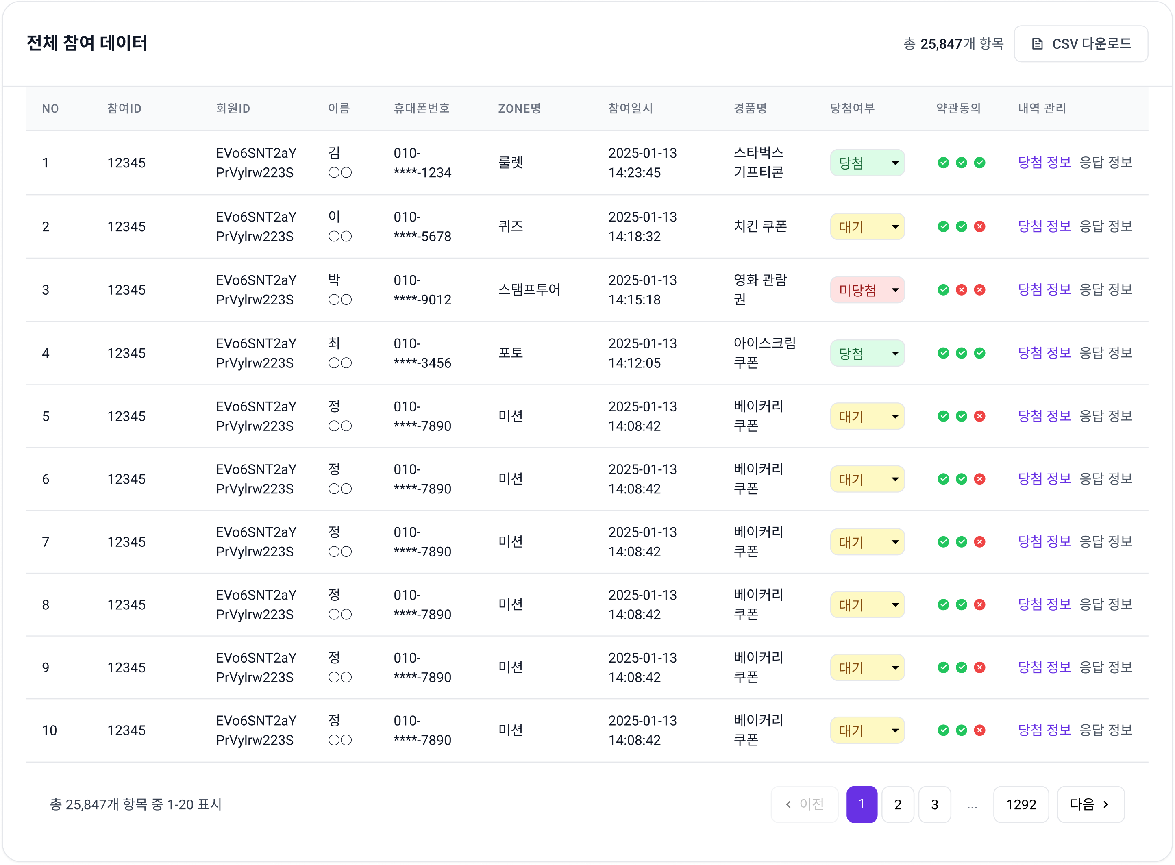Click first green check icon in row 1
The image size is (1175, 865).
943,163
